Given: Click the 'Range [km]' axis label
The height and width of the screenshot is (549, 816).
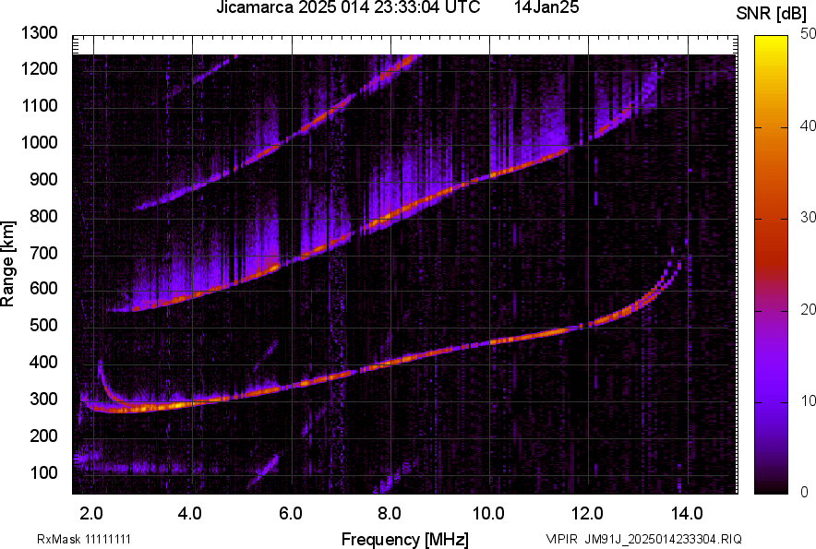Looking at the screenshot, I should (x=7, y=264).
